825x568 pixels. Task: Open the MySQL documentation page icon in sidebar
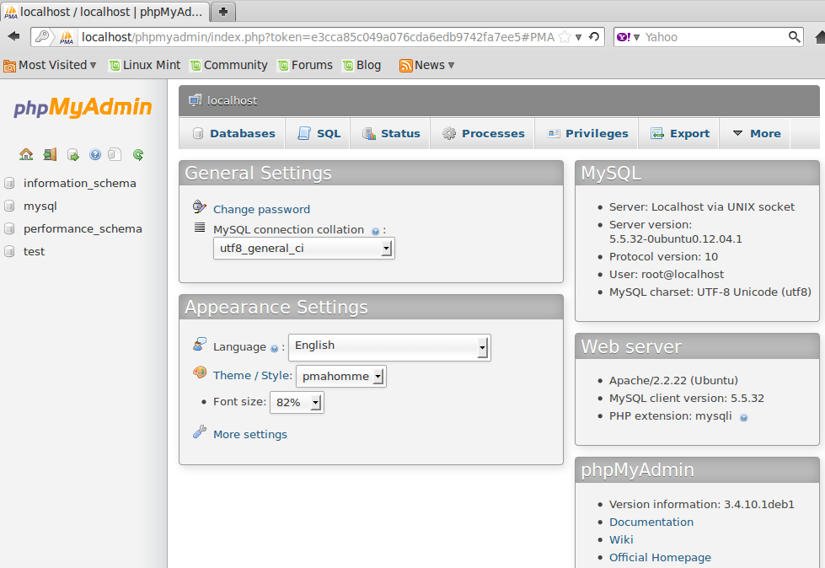pos(114,154)
